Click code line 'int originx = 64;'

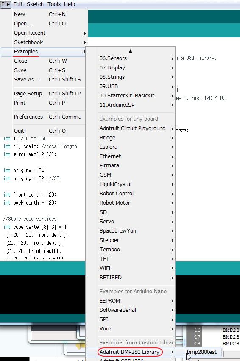[25, 171]
